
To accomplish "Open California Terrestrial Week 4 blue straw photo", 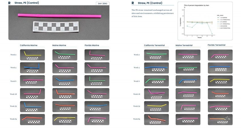I will tap(156, 68).
